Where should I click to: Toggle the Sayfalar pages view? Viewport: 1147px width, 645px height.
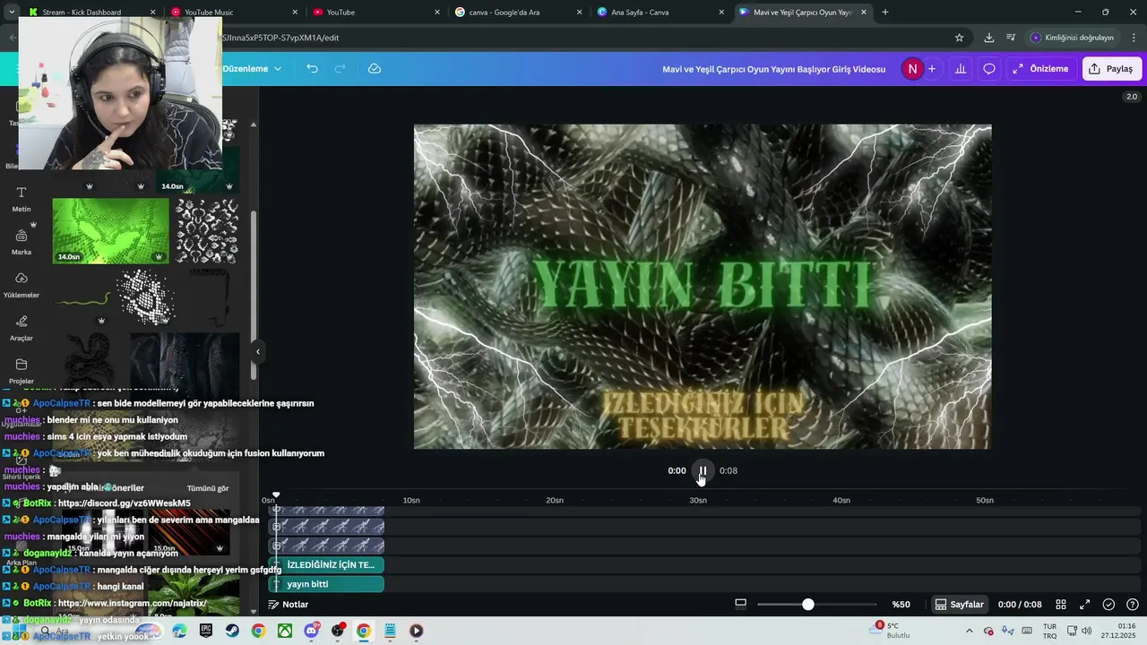959,605
